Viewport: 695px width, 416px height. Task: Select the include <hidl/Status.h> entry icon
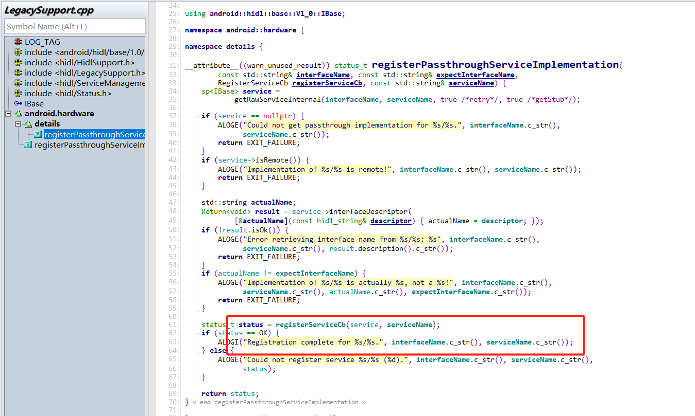point(18,93)
